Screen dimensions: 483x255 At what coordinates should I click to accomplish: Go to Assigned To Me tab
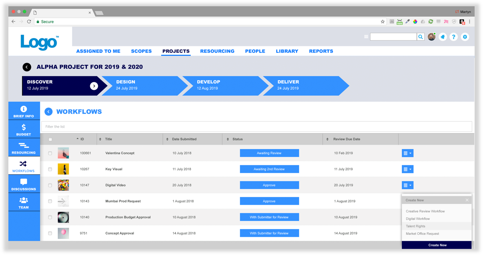click(x=98, y=51)
